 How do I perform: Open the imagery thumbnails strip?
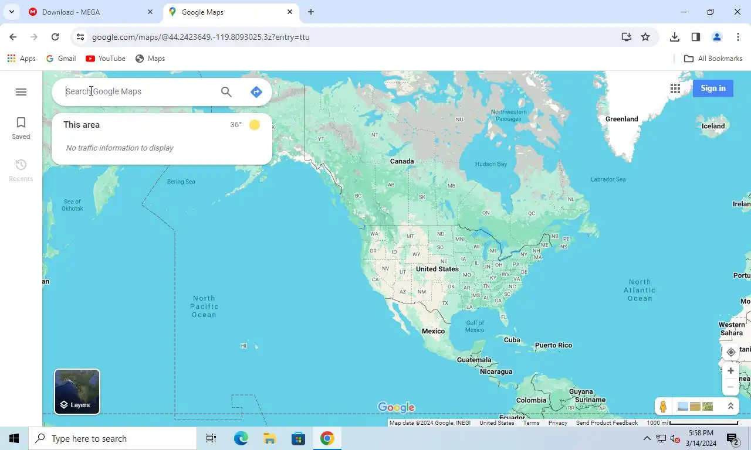[695, 406]
